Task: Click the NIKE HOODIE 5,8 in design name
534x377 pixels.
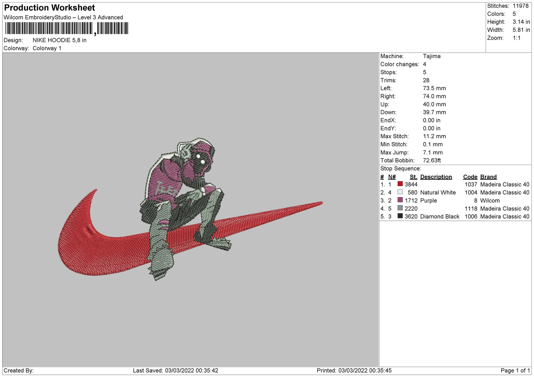Action: pyautogui.click(x=59, y=40)
